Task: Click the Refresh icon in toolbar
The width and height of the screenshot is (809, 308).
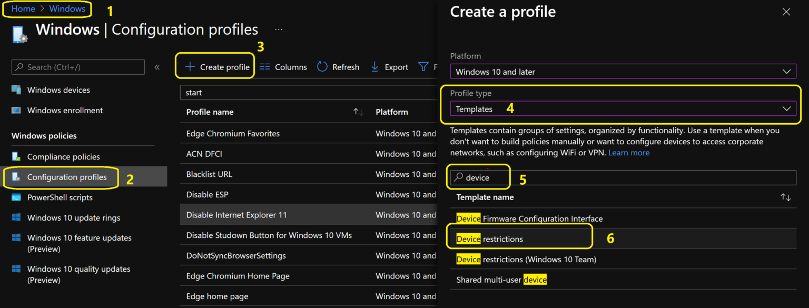Action: point(322,67)
